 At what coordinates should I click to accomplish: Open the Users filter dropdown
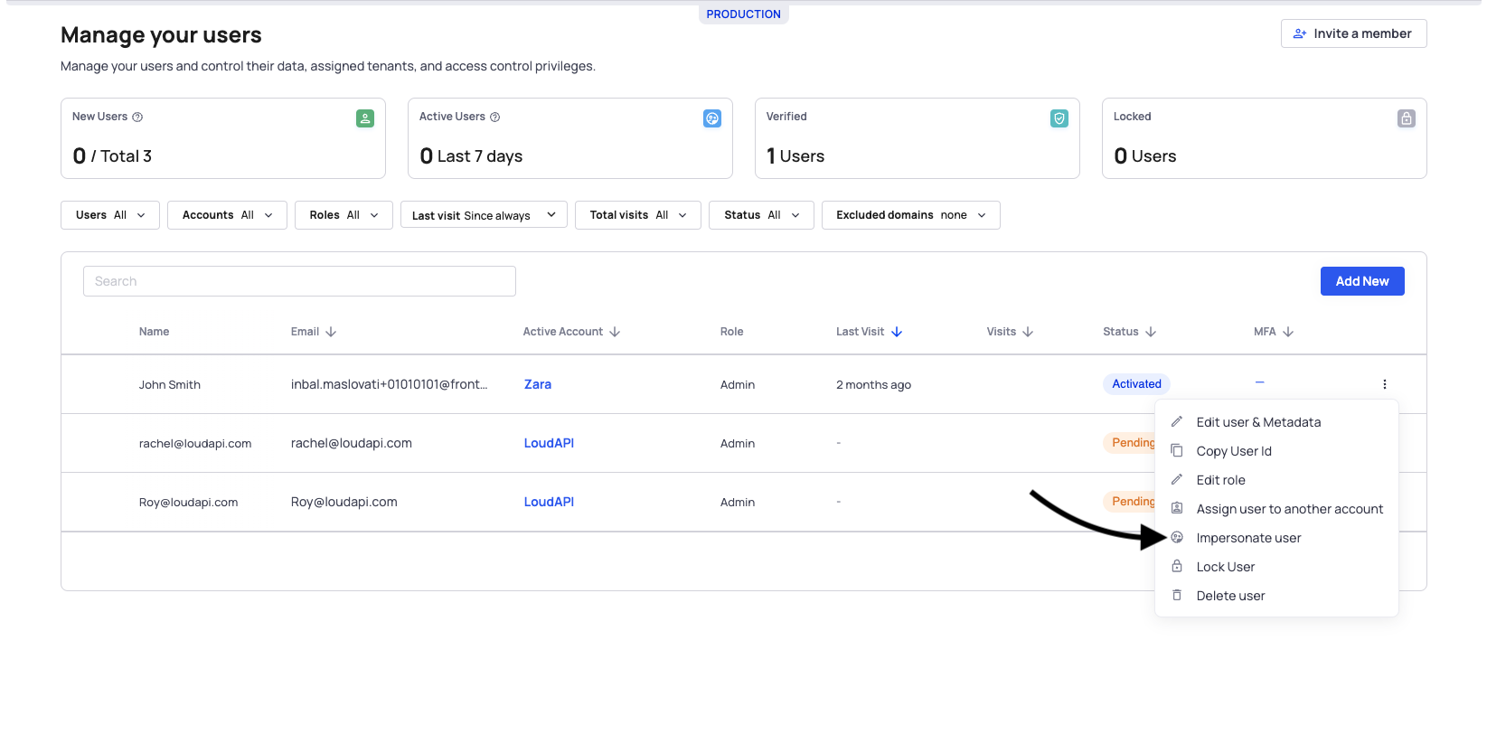point(110,215)
